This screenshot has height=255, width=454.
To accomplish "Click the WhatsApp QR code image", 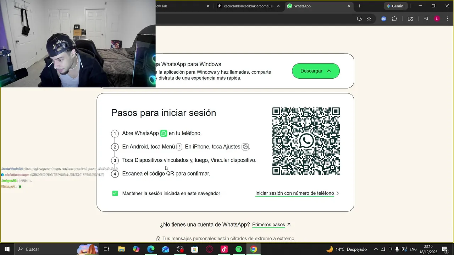I will (306, 141).
